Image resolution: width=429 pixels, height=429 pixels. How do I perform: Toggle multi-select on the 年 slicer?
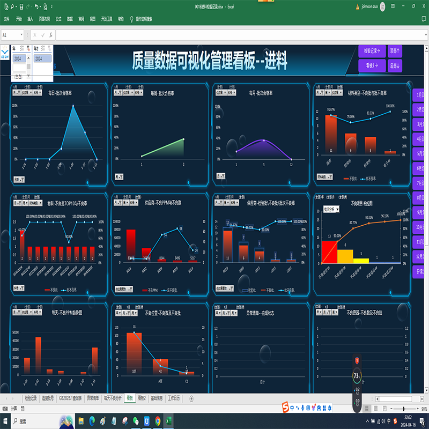[x=22, y=48]
